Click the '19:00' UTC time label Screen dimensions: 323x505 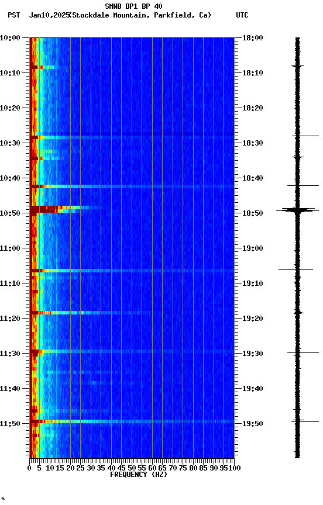click(x=253, y=248)
